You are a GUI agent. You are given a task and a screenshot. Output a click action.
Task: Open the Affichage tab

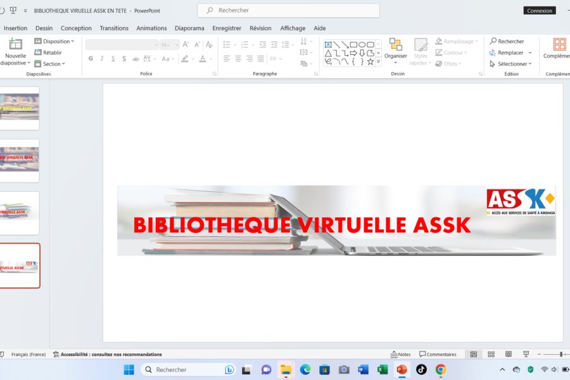(x=293, y=28)
